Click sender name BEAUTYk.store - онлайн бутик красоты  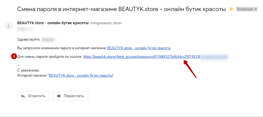point(53,23)
